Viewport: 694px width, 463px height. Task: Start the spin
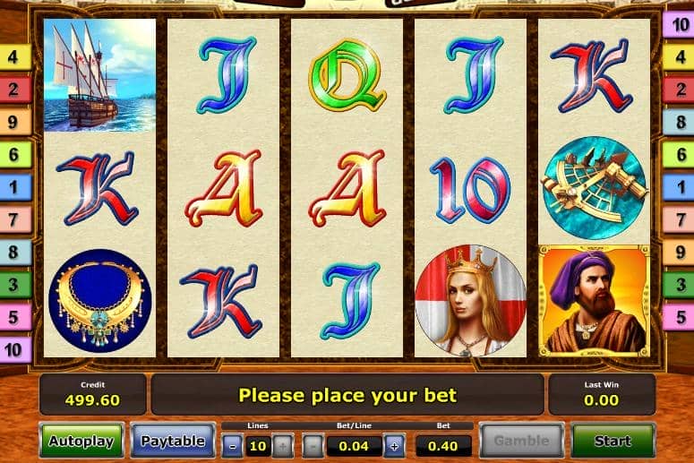pos(613,441)
